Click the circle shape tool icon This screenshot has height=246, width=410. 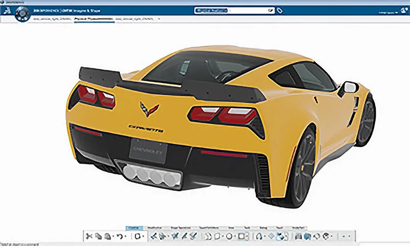click(229, 236)
